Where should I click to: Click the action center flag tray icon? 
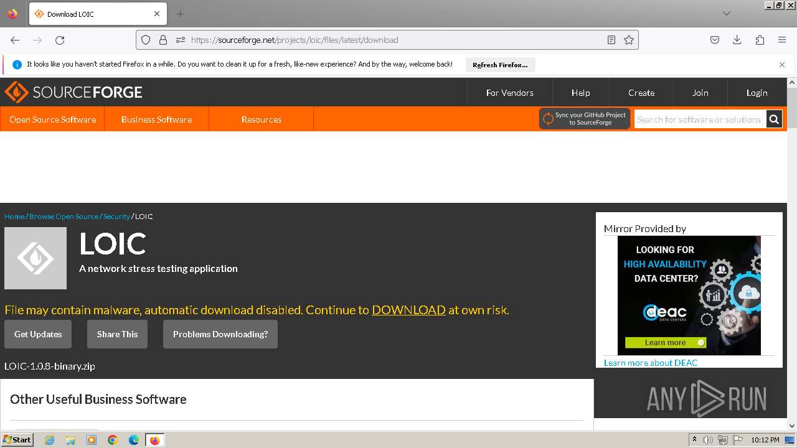click(x=737, y=440)
